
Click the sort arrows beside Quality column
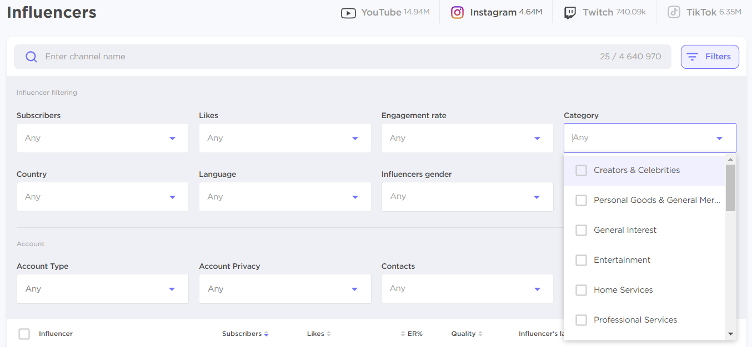coord(480,334)
